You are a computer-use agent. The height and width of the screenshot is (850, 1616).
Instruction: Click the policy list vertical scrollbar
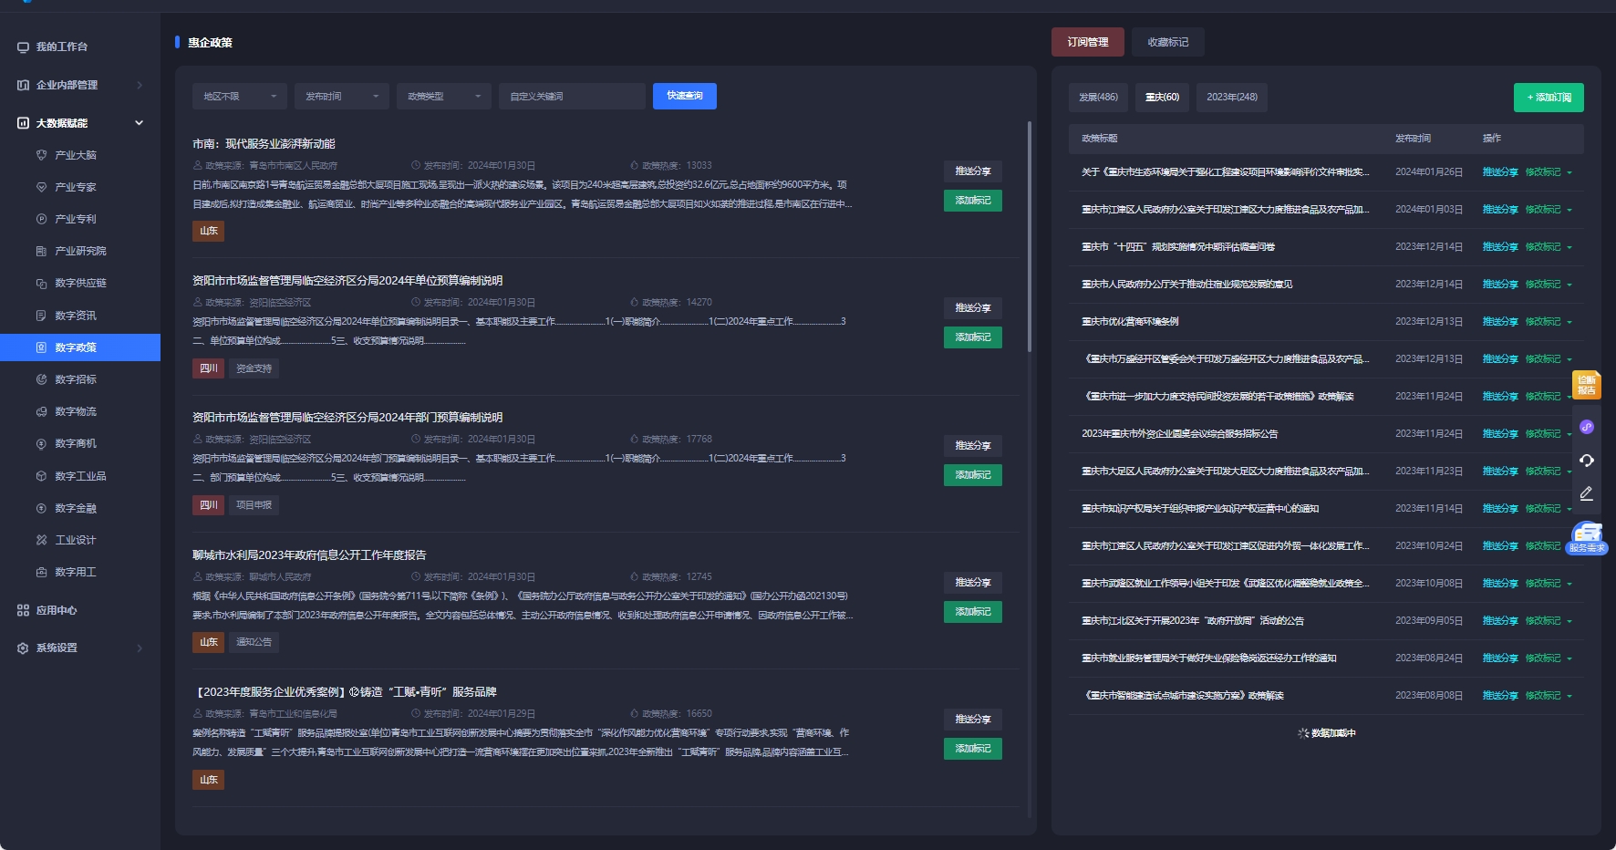pyautogui.click(x=1030, y=237)
